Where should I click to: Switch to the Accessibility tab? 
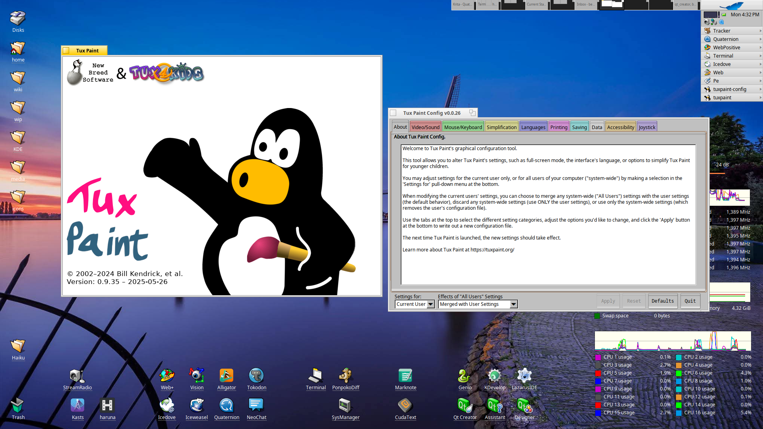[x=620, y=127]
